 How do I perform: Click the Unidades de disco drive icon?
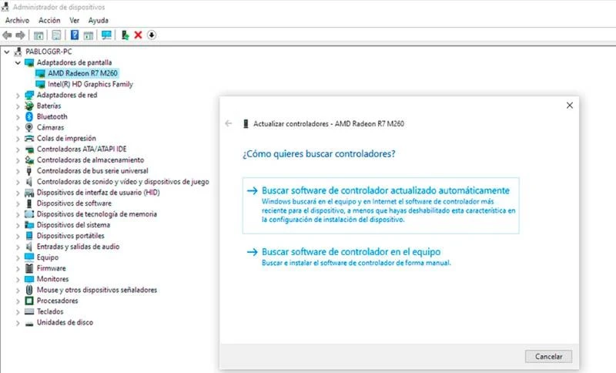29,323
